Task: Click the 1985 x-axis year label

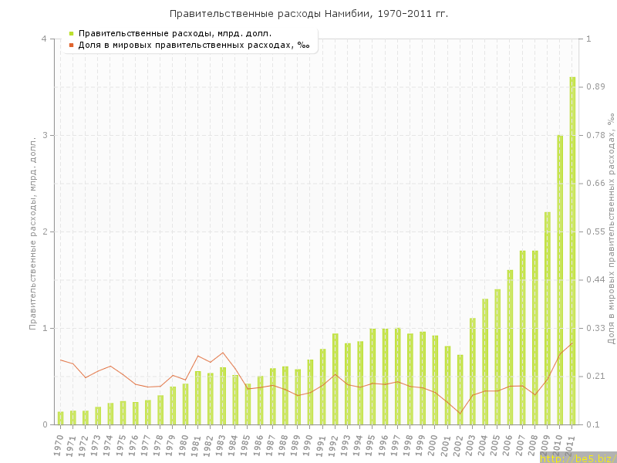Action: click(247, 444)
